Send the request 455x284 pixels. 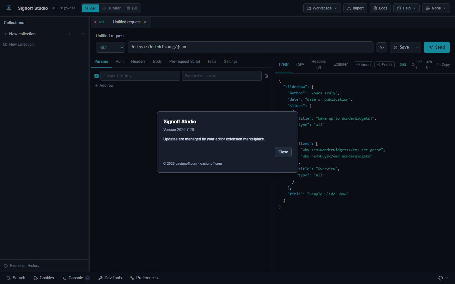[x=437, y=47]
